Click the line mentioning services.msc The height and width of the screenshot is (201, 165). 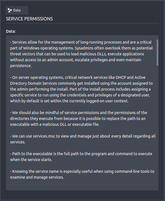[x=83, y=139]
